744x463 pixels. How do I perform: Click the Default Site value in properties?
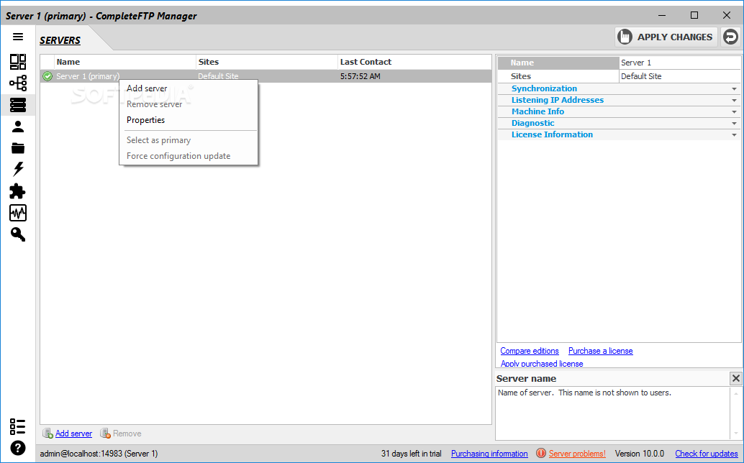pos(679,76)
